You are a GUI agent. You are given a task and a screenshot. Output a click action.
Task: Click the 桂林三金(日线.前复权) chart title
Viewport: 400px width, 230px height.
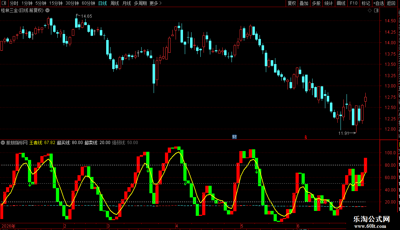pos(22,11)
